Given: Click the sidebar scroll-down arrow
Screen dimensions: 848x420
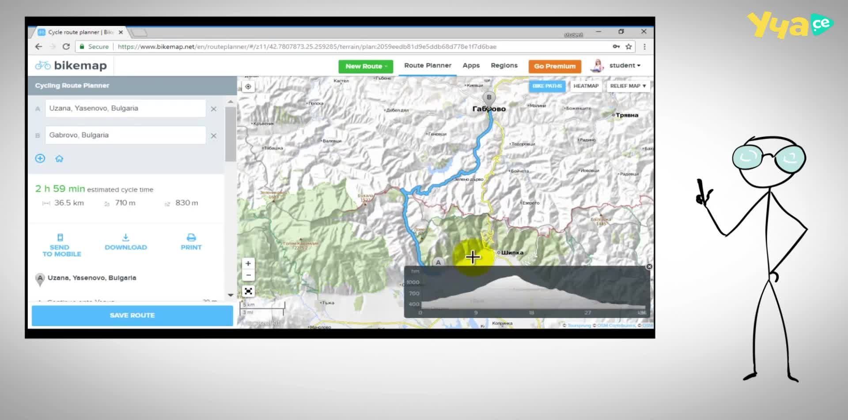Looking at the screenshot, I should [231, 295].
